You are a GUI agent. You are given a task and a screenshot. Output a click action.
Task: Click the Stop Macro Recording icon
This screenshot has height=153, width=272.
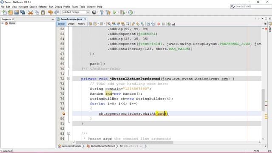point(163,24)
